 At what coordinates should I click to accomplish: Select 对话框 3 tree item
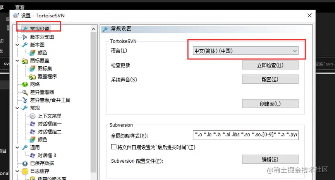47,155
